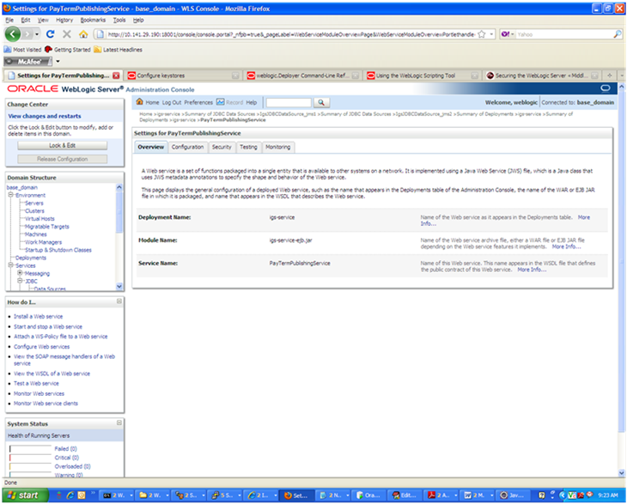Click the console search magnifier button
627x504 pixels.
[321, 103]
